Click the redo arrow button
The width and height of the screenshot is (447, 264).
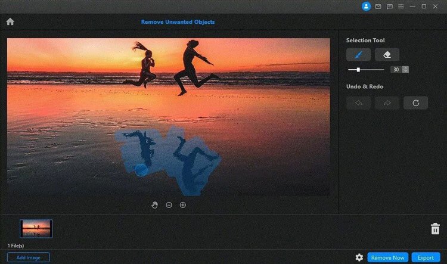pyautogui.click(x=387, y=103)
